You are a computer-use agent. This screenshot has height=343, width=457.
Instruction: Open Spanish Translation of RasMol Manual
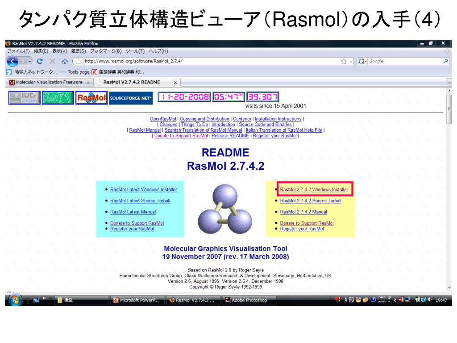203,130
